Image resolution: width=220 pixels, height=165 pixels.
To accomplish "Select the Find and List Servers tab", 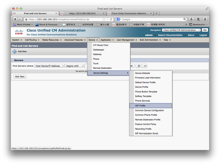I will [x=35, y=13].
